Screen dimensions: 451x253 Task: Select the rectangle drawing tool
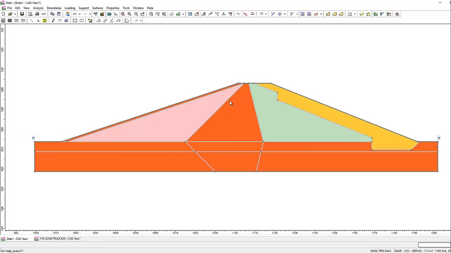tap(75, 21)
